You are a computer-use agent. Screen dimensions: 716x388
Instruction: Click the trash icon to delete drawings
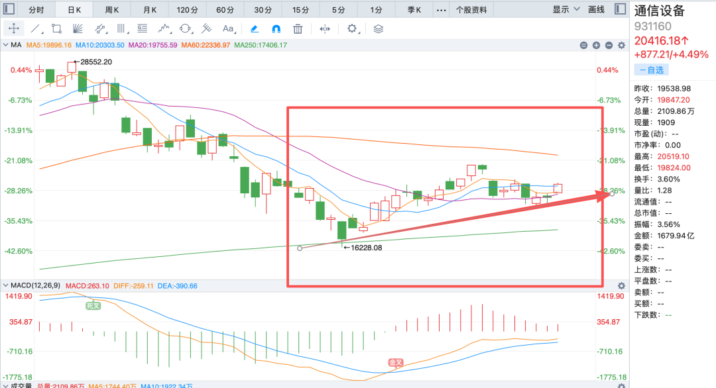pyautogui.click(x=298, y=28)
